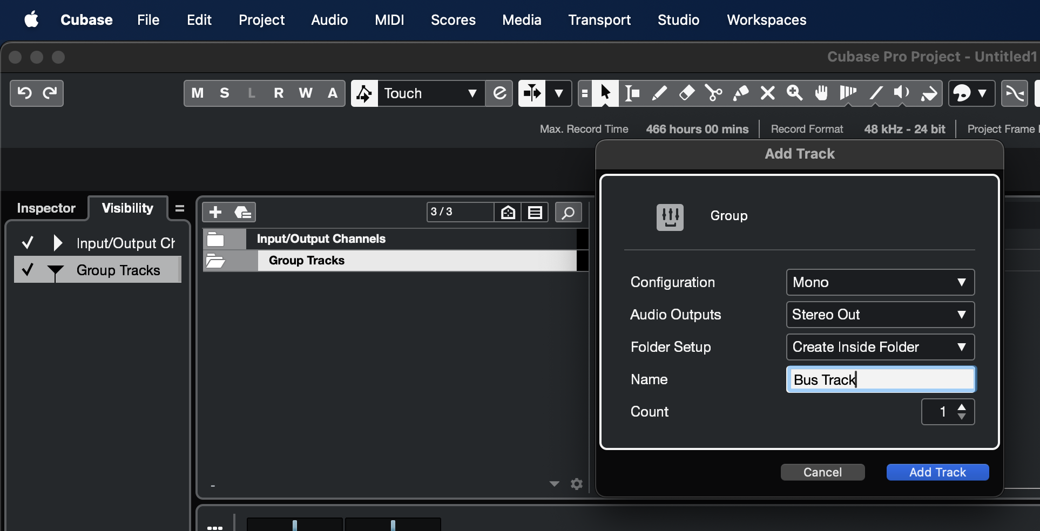Image resolution: width=1040 pixels, height=531 pixels.
Task: Toggle Input/Output Channels visibility checkmark
Action: pos(28,243)
